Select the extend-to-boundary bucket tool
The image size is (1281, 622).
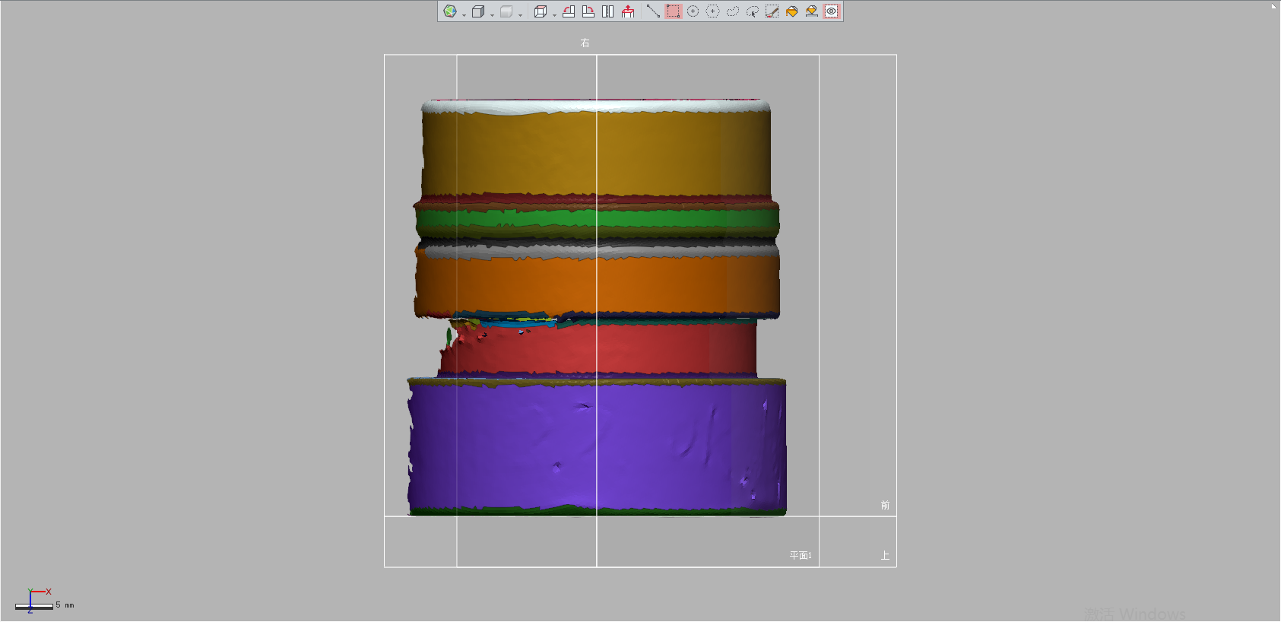812,11
